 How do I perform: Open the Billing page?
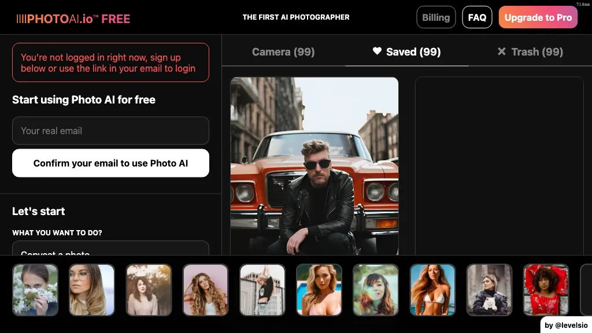coord(436,17)
